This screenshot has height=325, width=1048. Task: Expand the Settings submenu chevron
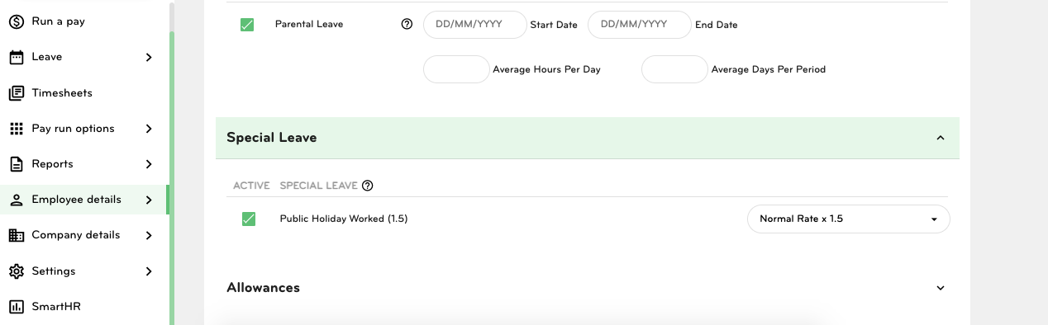pyautogui.click(x=149, y=271)
